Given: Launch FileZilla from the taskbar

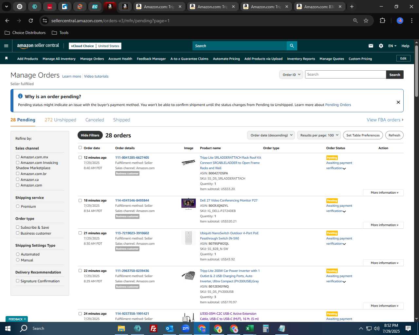Looking at the screenshot, I should tap(153, 328).
